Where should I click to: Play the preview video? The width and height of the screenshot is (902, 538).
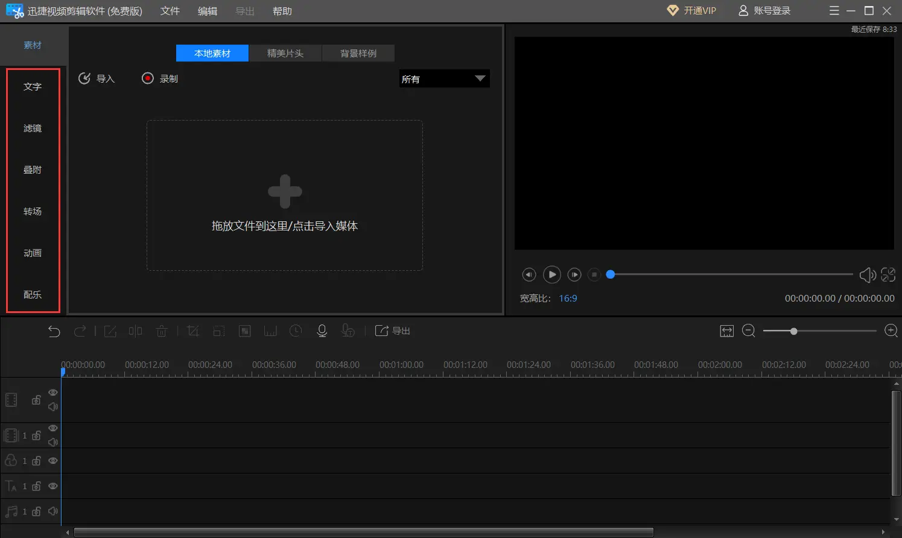point(552,274)
